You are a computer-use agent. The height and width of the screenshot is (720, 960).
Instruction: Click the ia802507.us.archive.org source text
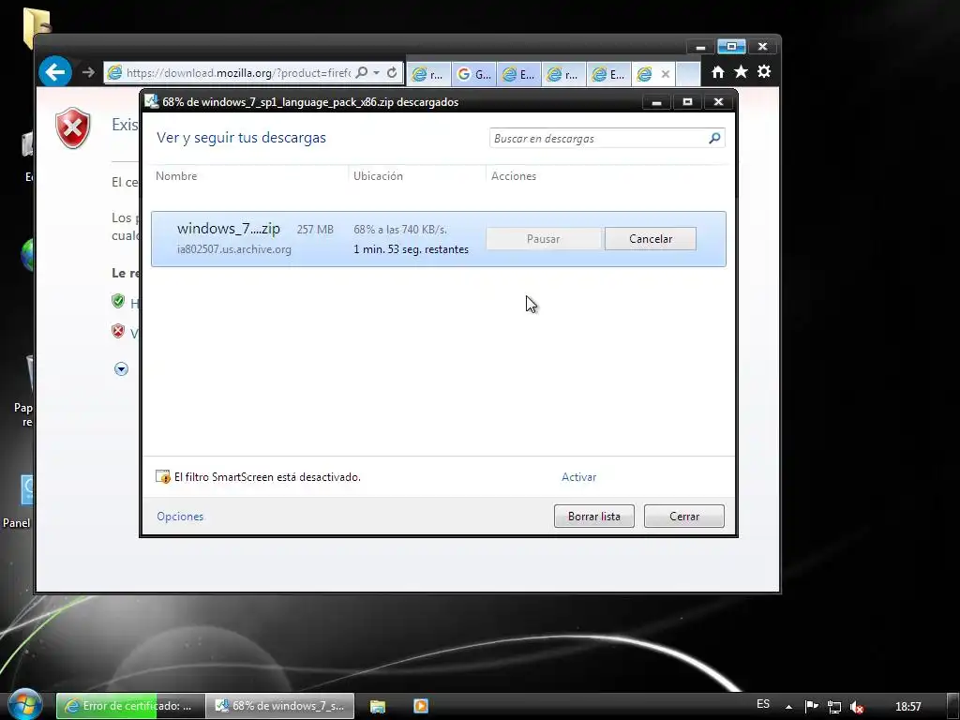pyautogui.click(x=233, y=249)
